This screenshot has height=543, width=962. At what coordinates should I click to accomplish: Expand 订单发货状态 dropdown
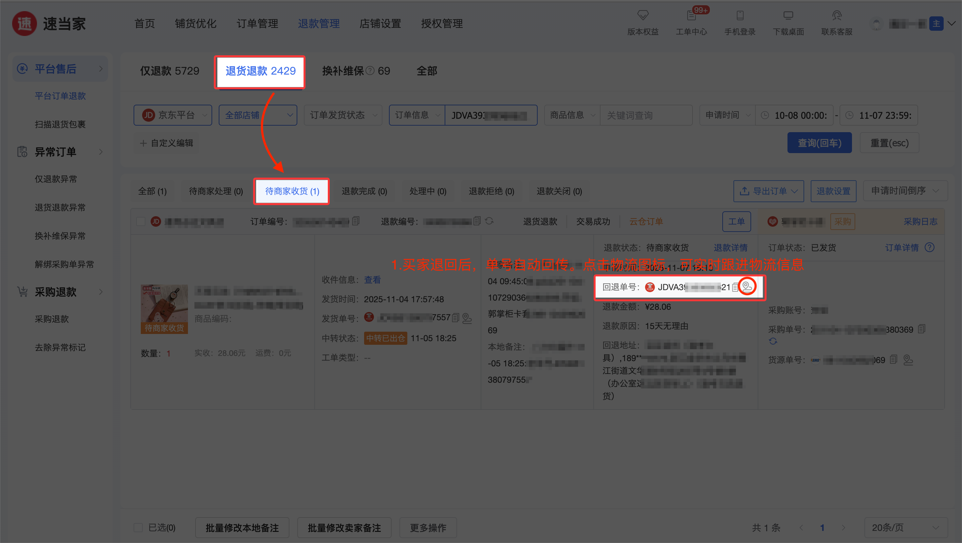(x=343, y=115)
